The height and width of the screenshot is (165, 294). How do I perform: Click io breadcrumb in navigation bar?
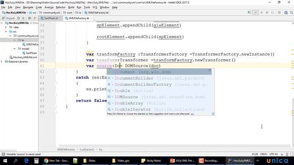[79, 12]
